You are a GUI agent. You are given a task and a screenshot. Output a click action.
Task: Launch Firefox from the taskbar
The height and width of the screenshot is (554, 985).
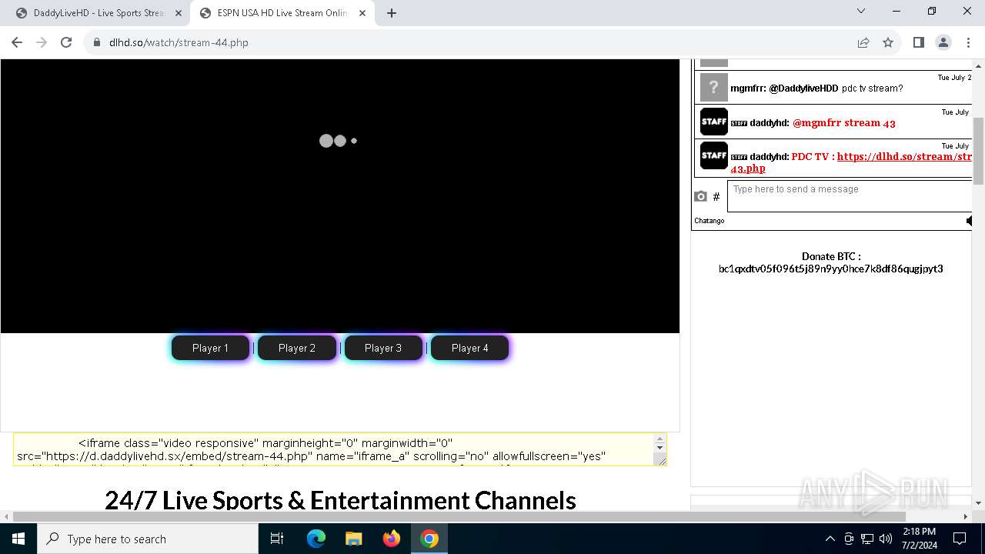point(392,539)
